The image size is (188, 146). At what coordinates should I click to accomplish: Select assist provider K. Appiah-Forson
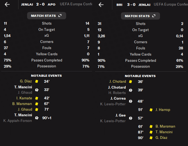tap(18, 121)
